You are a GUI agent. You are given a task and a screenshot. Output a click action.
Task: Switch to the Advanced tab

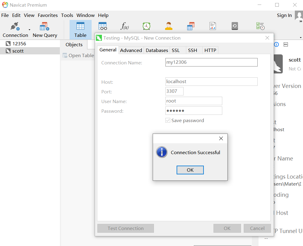coord(131,50)
